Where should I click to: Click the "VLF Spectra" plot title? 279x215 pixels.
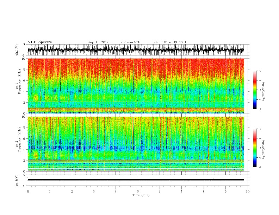click(40, 42)
